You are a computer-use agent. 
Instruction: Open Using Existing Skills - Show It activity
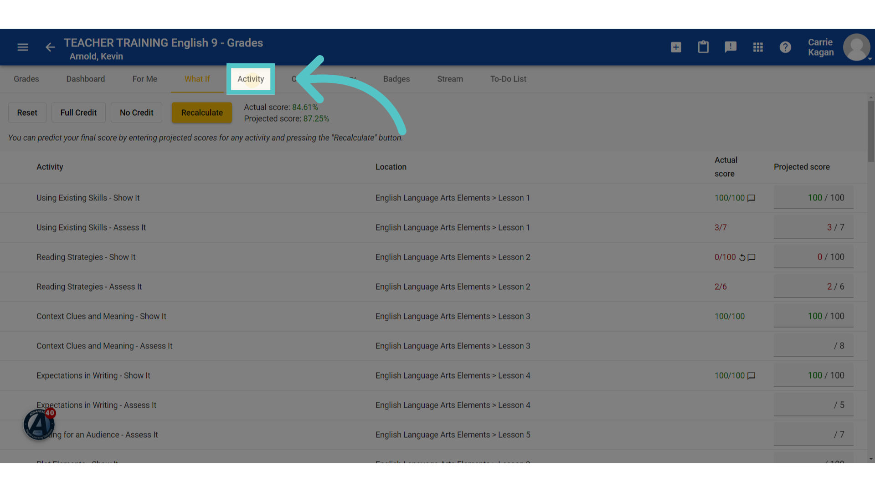click(88, 198)
